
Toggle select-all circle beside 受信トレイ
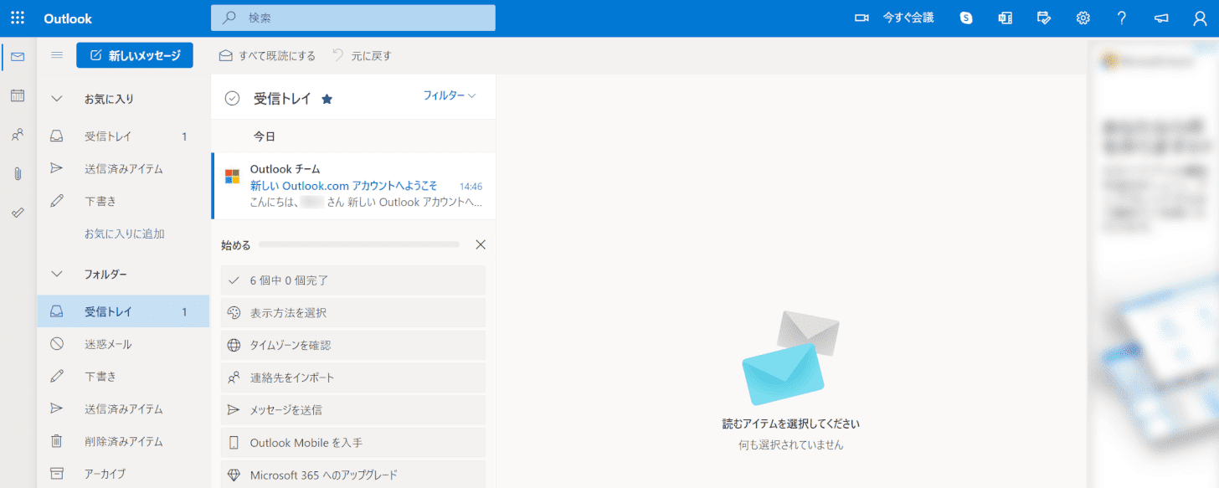coord(233,99)
